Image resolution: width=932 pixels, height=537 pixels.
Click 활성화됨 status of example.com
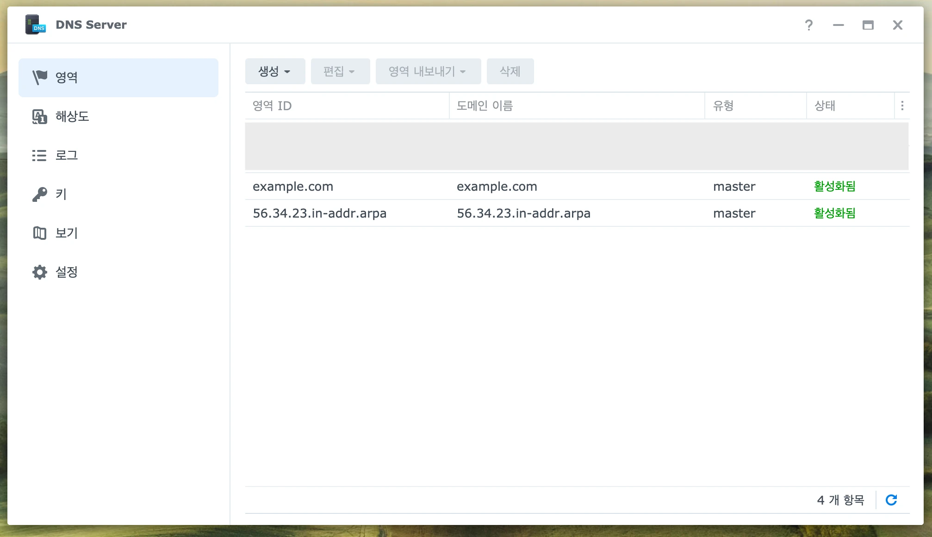835,187
